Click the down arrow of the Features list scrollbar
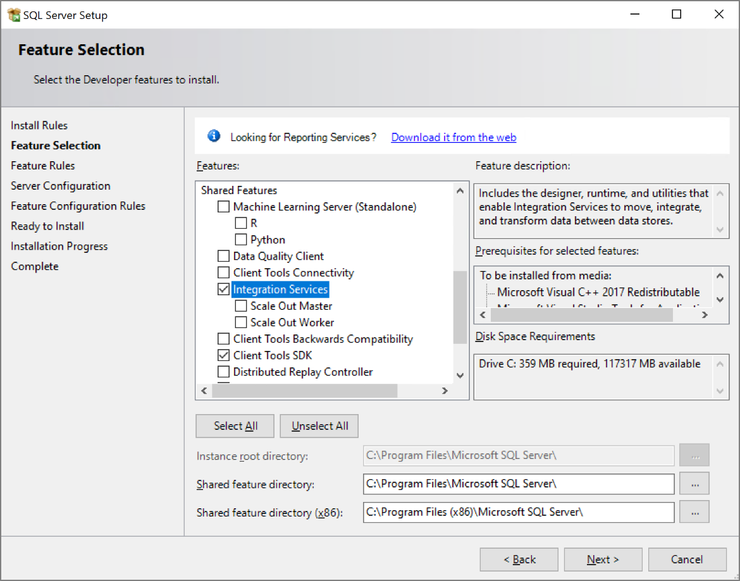The image size is (740, 581). 460,376
